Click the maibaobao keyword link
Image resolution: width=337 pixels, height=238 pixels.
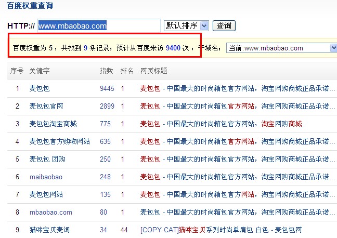[46, 177]
